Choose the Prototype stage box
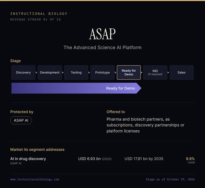 pyautogui.click(x=102, y=72)
